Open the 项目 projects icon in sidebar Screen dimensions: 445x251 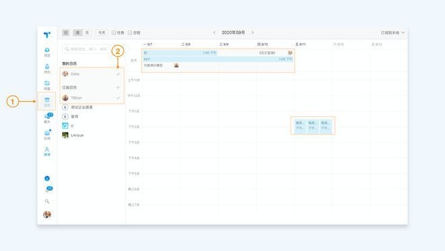coord(47,52)
